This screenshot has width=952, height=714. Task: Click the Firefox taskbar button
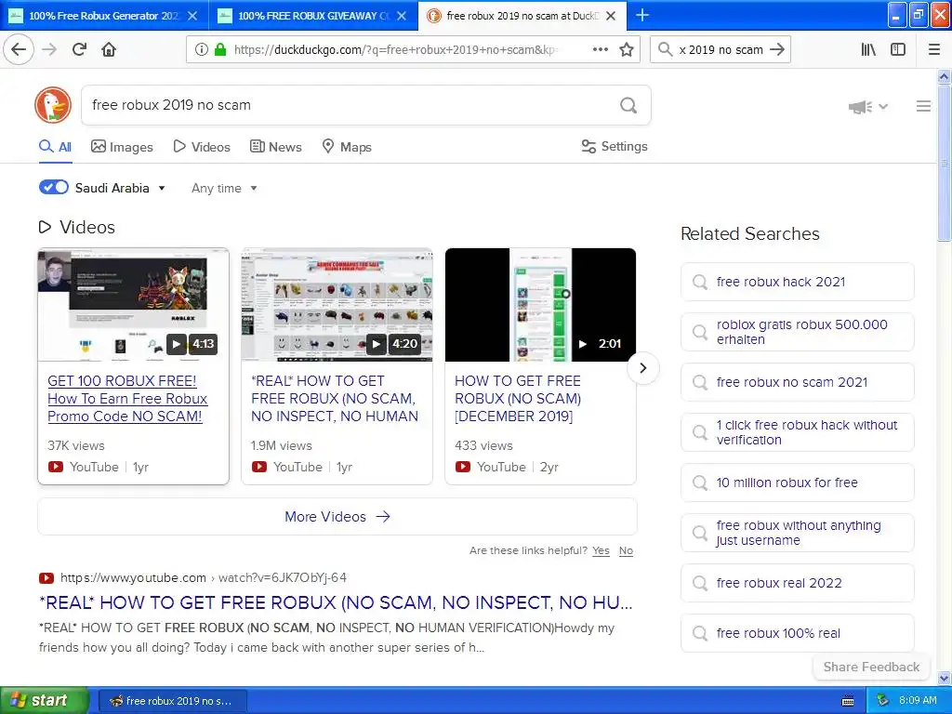[172, 701]
